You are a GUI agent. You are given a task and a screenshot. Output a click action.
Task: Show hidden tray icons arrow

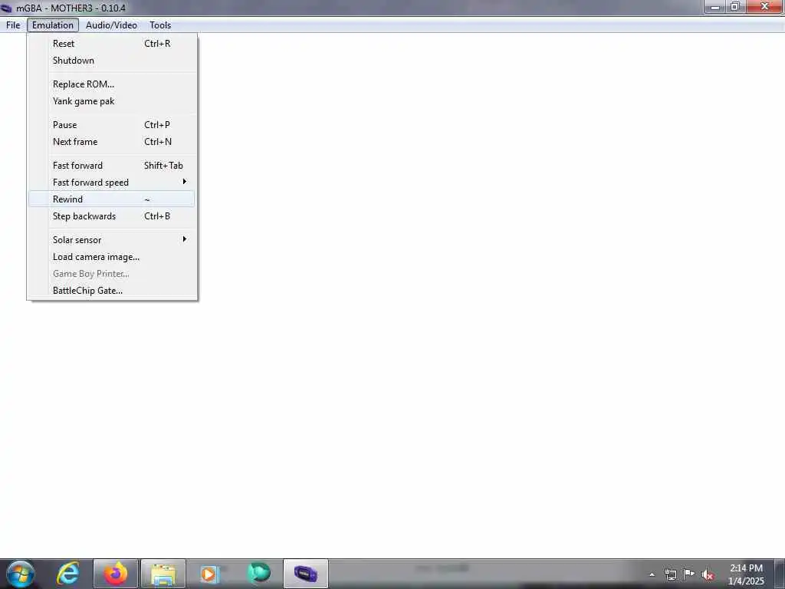[652, 574]
